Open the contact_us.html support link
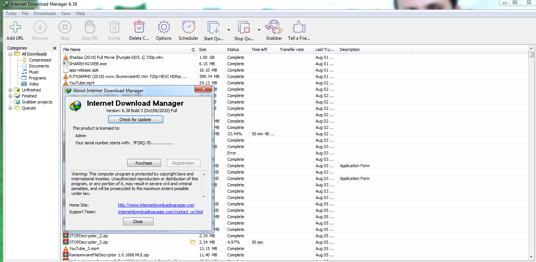This screenshot has width=536, height=262. click(161, 212)
